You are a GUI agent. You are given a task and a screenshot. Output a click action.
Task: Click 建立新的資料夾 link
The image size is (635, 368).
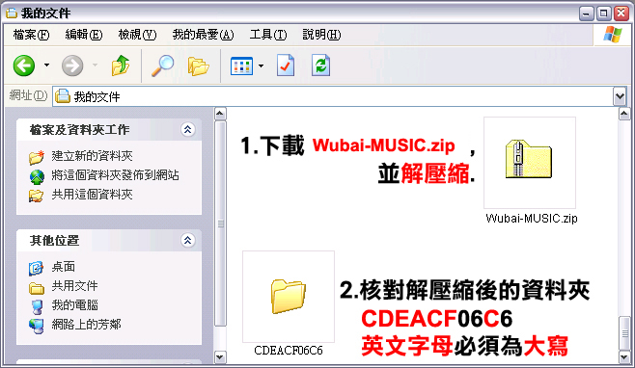[92, 156]
